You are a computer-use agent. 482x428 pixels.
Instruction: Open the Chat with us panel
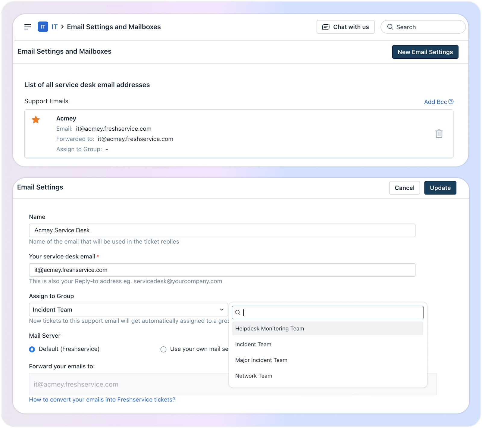click(x=345, y=27)
